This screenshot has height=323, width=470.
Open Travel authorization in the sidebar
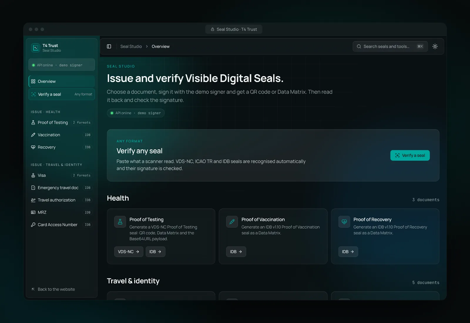coord(62,200)
